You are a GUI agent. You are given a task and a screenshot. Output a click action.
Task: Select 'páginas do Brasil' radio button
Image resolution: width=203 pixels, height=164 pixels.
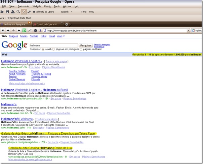[81, 49]
